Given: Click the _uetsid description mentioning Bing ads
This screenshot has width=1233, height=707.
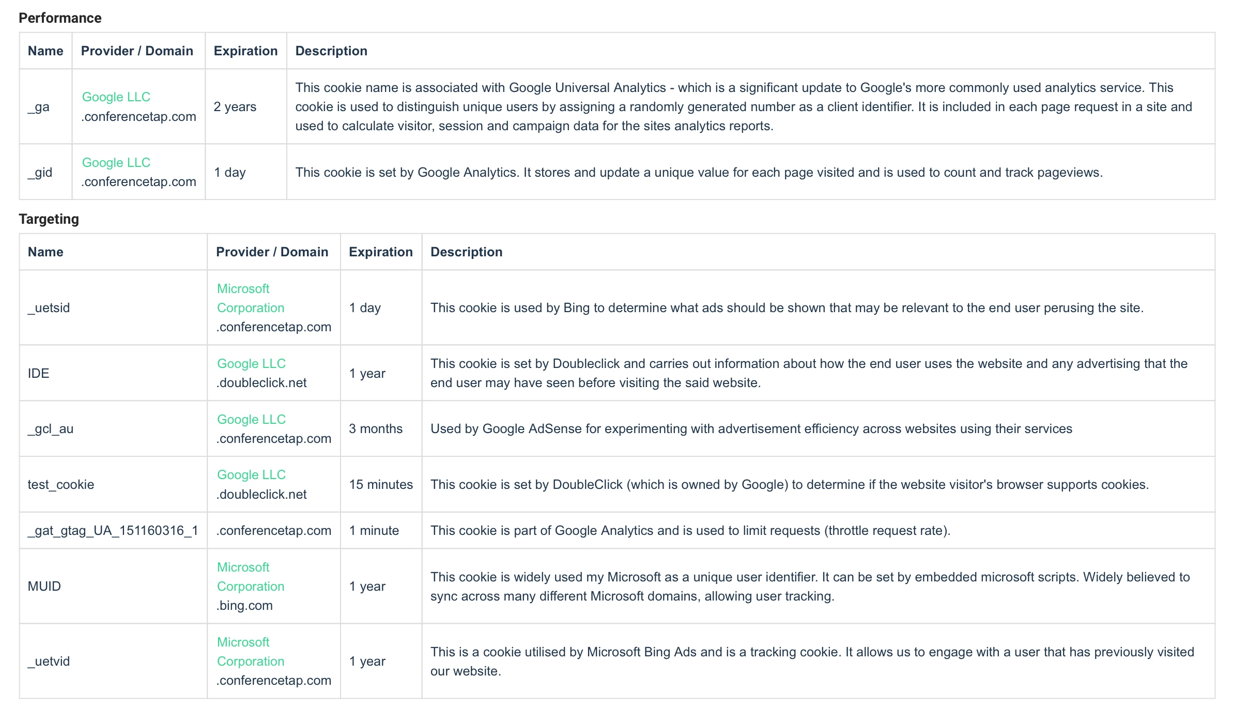Looking at the screenshot, I should pos(787,308).
